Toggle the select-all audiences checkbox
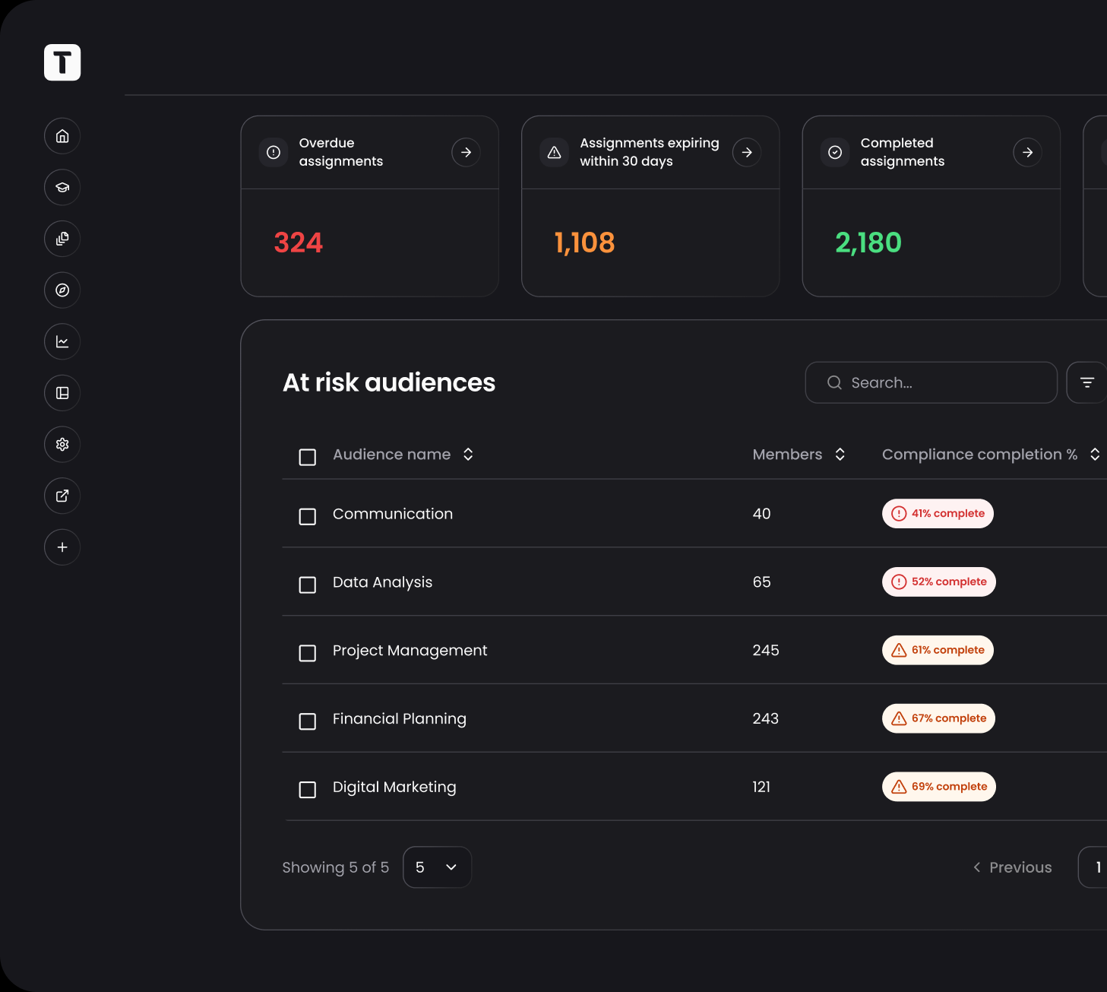This screenshot has width=1107, height=992. (x=308, y=457)
